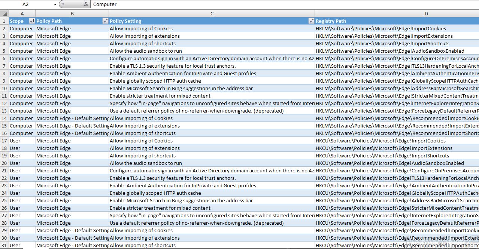Image resolution: width=479 pixels, height=249 pixels.
Task: Click the fx Insert Function icon
Action: 85,4
